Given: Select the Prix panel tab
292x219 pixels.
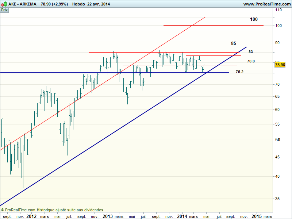Looking at the screenshot, I should (x=4, y=10).
